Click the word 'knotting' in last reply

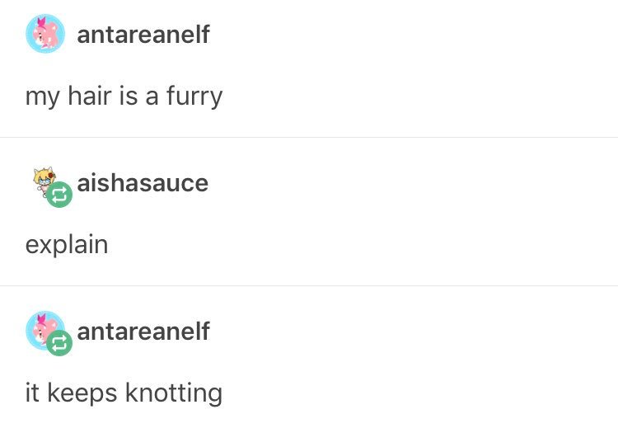(x=174, y=393)
